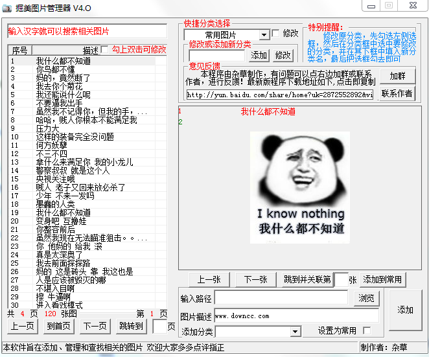Check the 修改 category checkbox
This screenshot has height=357, width=429.
pos(276,34)
